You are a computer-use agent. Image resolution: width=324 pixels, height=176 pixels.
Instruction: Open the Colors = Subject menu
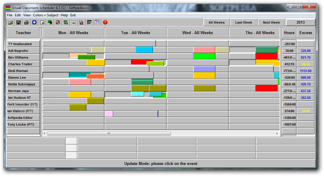click(46, 15)
